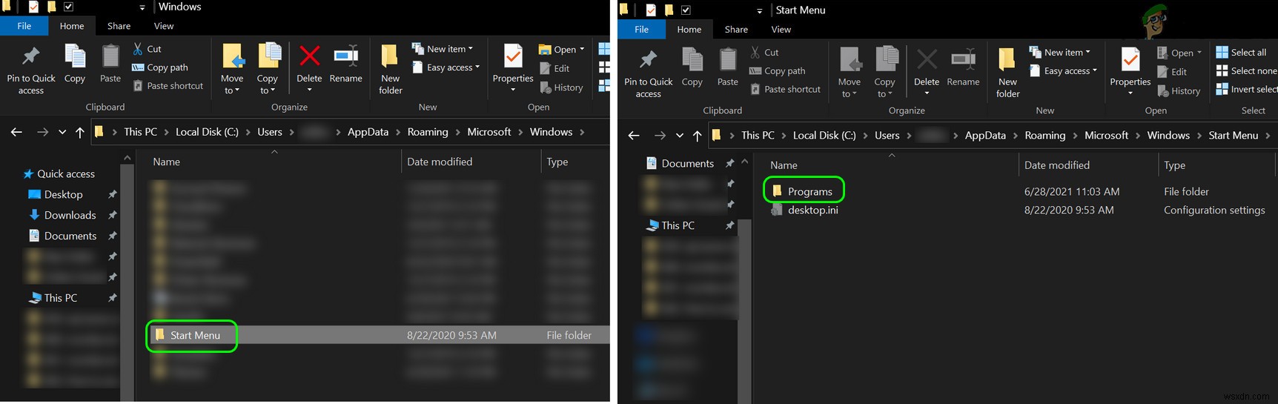Open Quick access in Windows window sidebar
This screenshot has height=404, width=1278.
pos(59,173)
